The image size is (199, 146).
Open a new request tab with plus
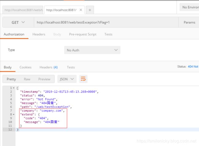pos(90,10)
